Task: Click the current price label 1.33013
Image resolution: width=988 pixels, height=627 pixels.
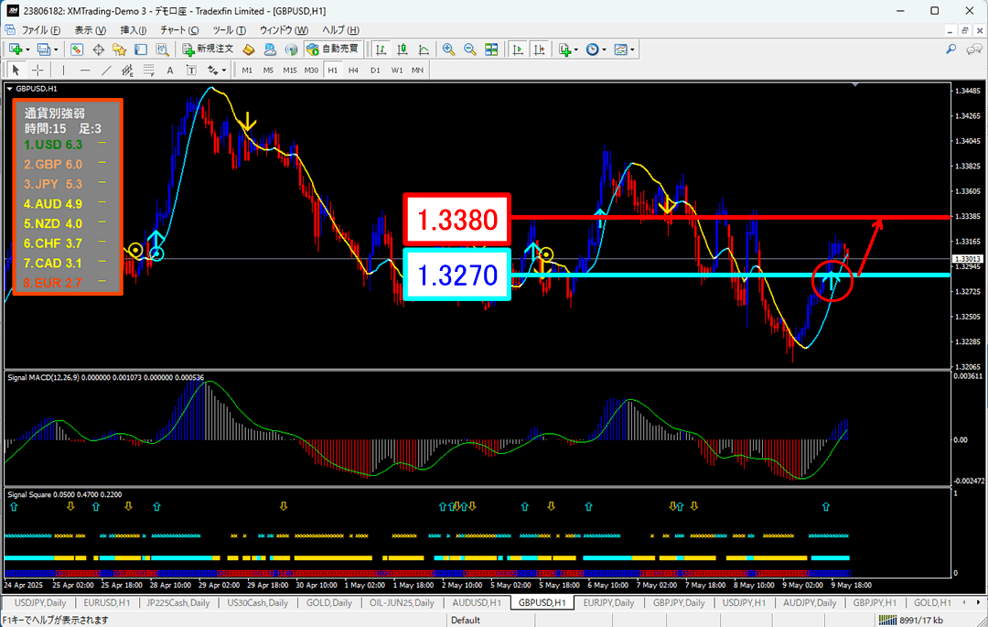Action: point(967,258)
